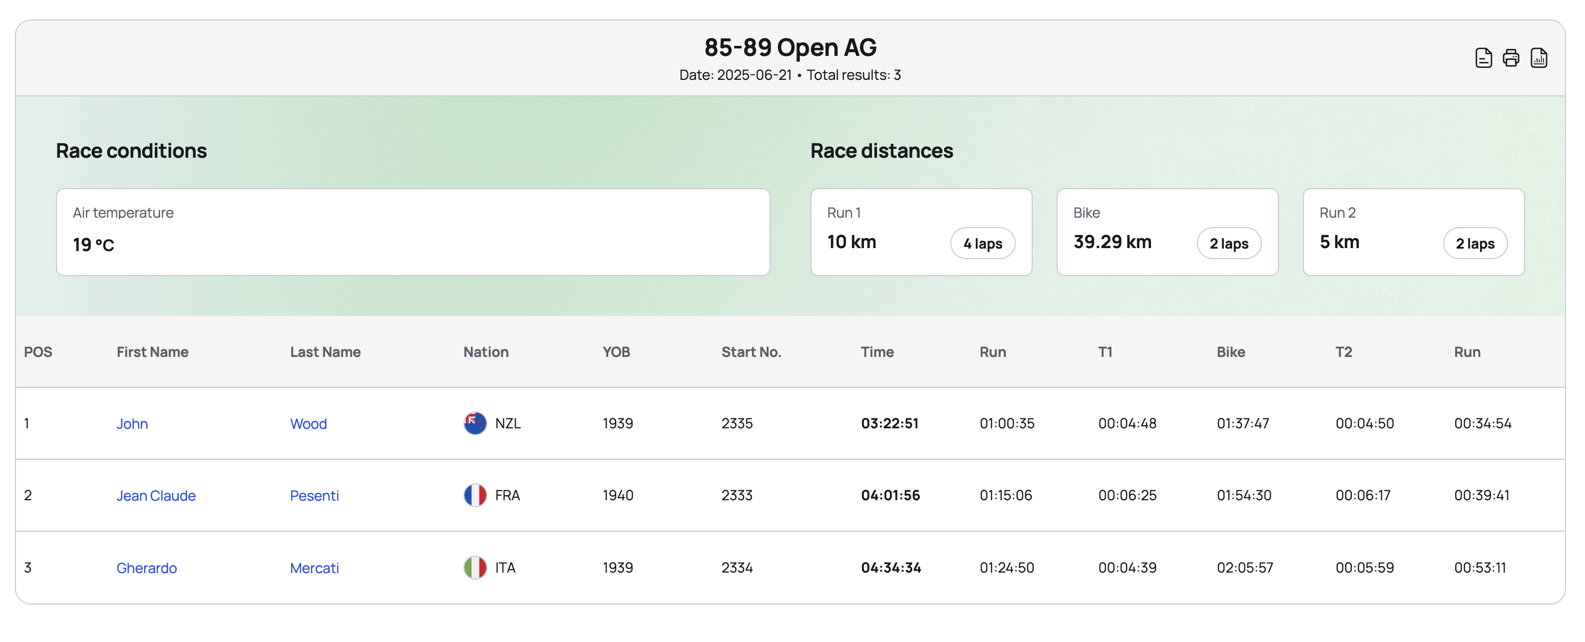The image size is (1585, 642).
Task: Click the Start No. column header
Action: pos(751,352)
